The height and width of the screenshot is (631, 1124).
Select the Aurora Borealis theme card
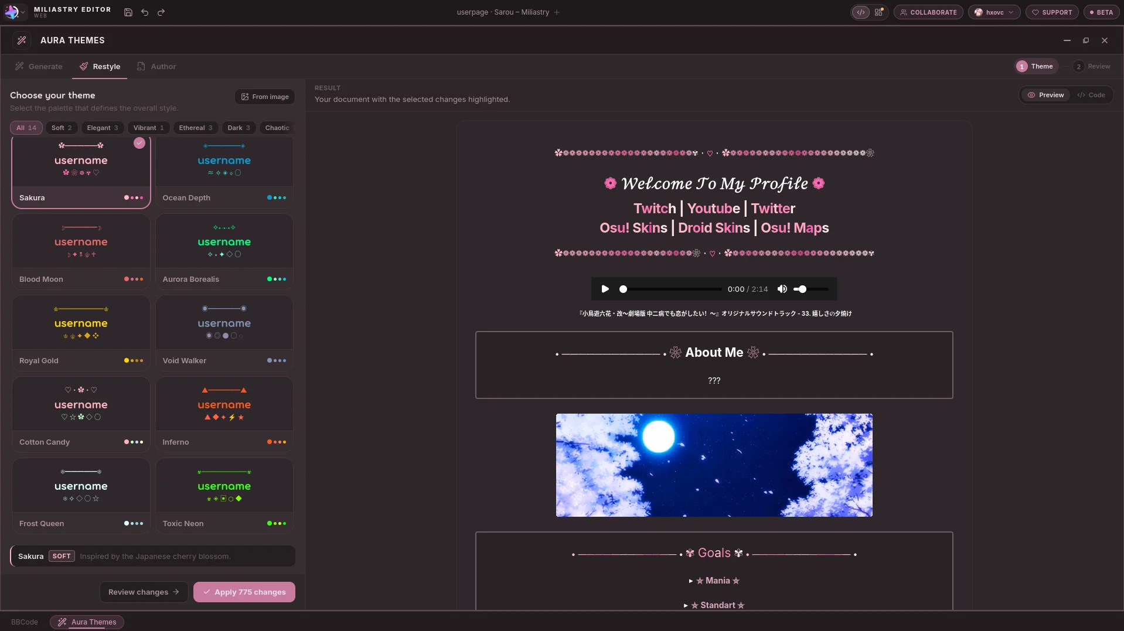pyautogui.click(x=224, y=251)
